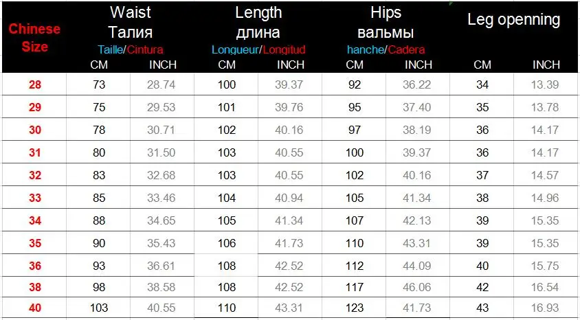Select length inch value 41.73 in row 35
580x320 pixels.
pos(289,243)
